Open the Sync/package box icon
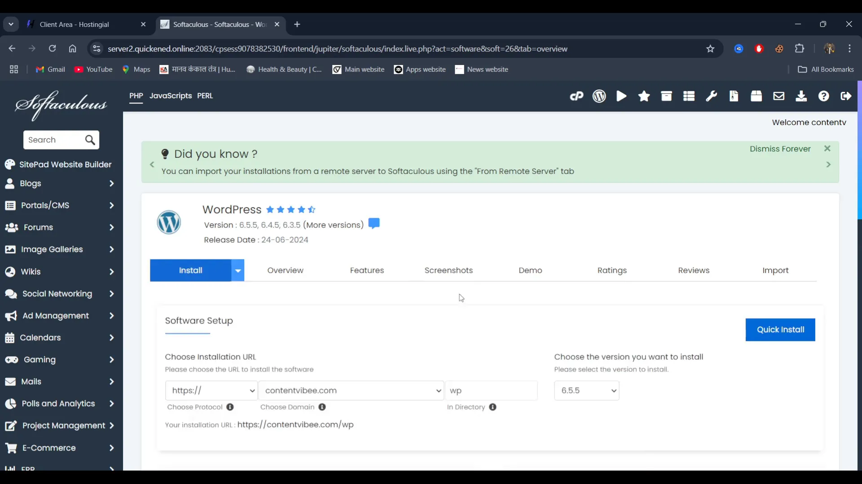The width and height of the screenshot is (862, 484). point(756,96)
